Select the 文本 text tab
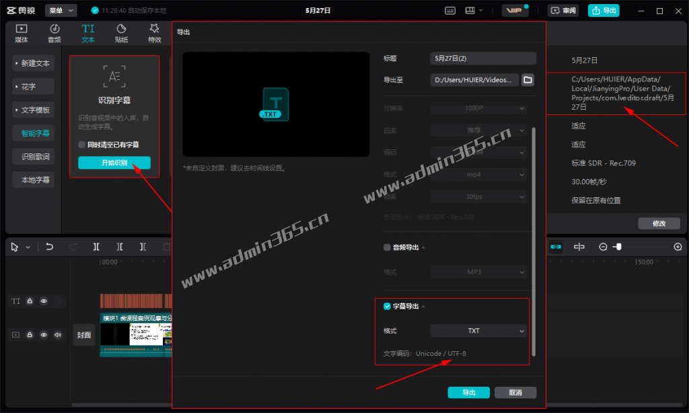Screen dimensions: 689x413 click(x=88, y=34)
